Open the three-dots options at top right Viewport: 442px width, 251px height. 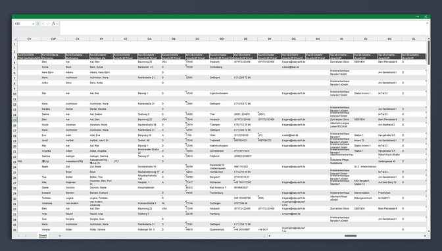point(417,16)
